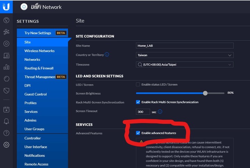Open the Country or Territory Taiwan dropdown
Screen dimensions: 250x168
click(x=185, y=55)
